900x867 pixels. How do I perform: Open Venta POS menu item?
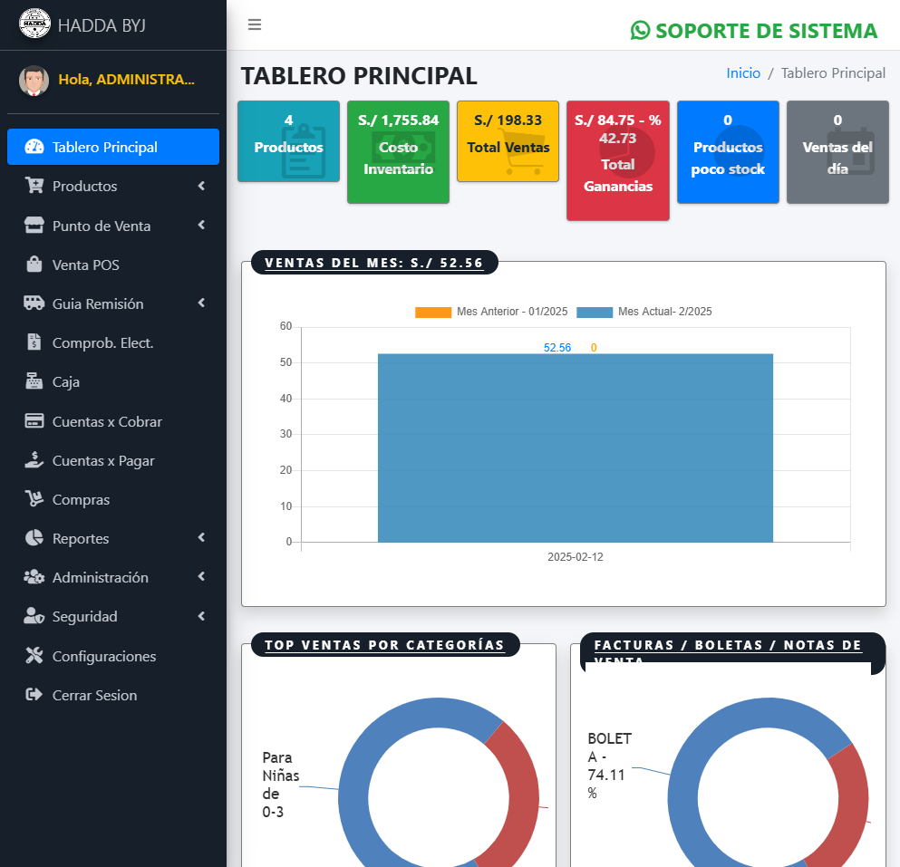pos(113,265)
